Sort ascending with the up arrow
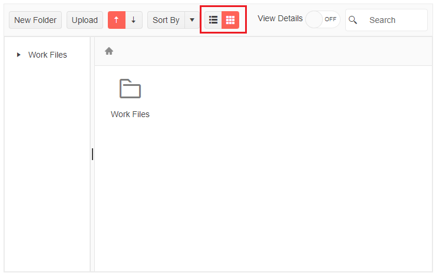Viewport: 436px width, 276px height. tap(117, 20)
